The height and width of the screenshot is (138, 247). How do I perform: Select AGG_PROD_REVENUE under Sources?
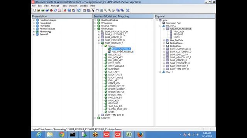(x=123, y=52)
